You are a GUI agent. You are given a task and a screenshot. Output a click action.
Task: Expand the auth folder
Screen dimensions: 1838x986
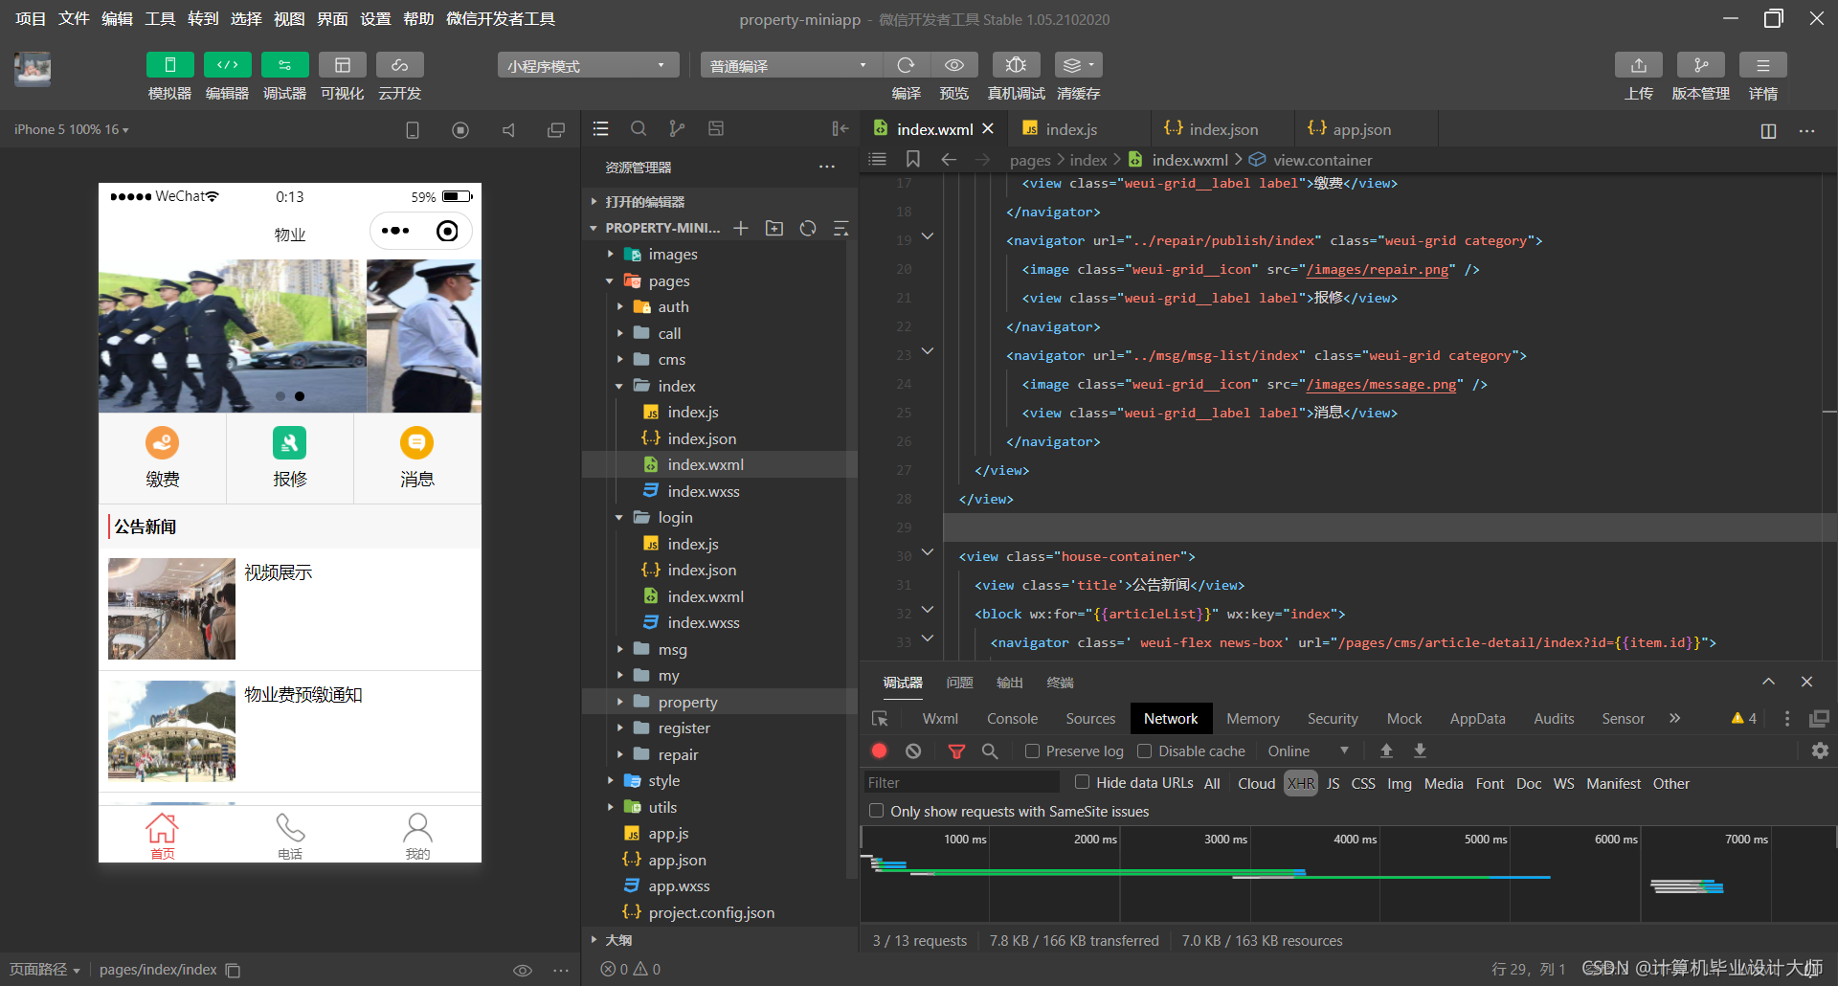click(x=620, y=307)
